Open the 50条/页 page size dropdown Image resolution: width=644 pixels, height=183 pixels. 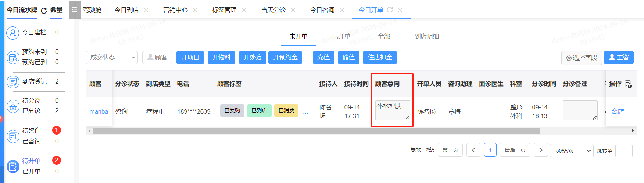click(x=572, y=151)
